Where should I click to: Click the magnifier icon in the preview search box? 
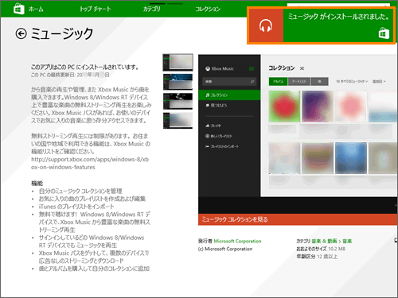(x=252, y=82)
